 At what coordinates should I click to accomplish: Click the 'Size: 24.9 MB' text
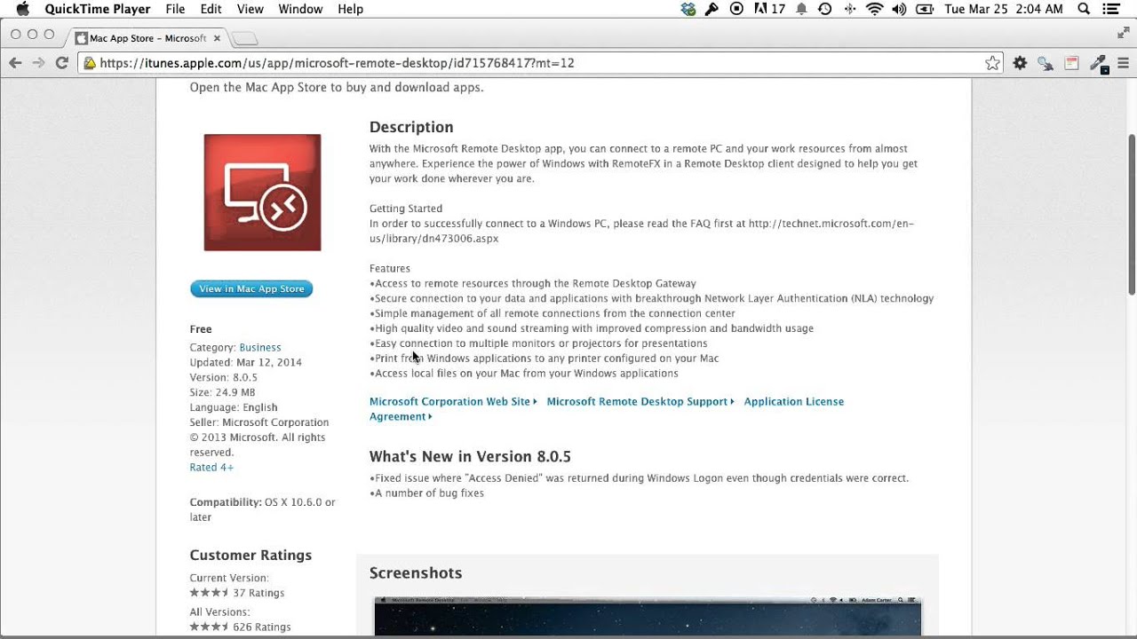click(222, 392)
